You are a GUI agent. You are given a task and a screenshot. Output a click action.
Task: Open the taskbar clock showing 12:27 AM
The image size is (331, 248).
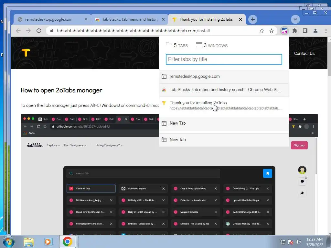click(x=314, y=242)
